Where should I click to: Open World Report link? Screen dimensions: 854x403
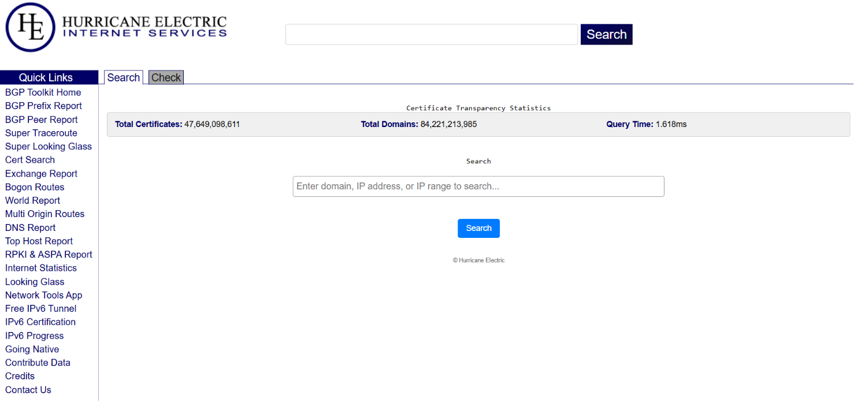click(32, 200)
